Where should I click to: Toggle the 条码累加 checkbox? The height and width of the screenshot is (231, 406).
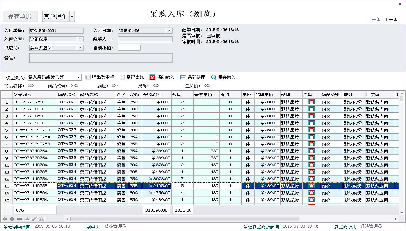tap(122, 77)
